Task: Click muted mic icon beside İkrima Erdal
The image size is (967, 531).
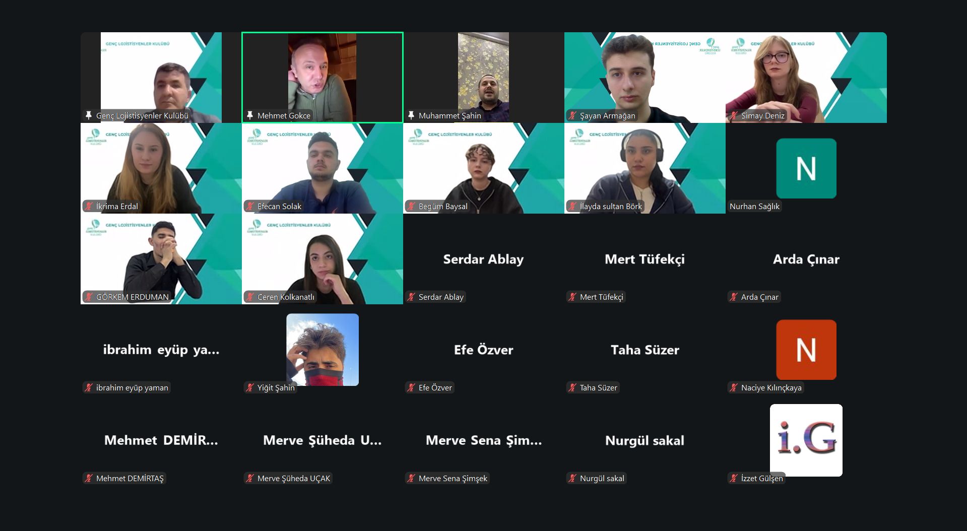Action: (x=88, y=206)
